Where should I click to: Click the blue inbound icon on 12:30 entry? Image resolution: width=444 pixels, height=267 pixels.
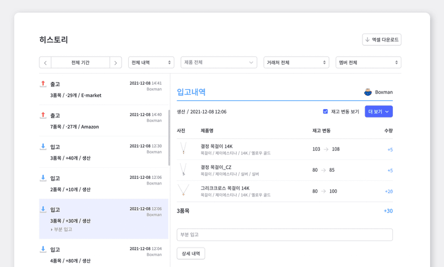pyautogui.click(x=43, y=147)
